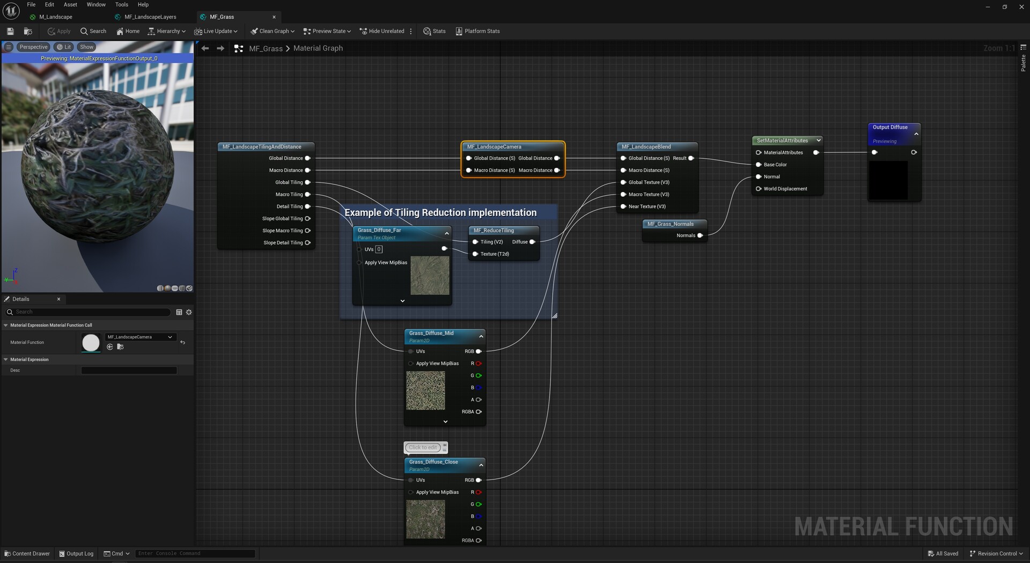This screenshot has width=1030, height=563.
Task: Toggle Live Update for the graph
Action: [x=216, y=31]
